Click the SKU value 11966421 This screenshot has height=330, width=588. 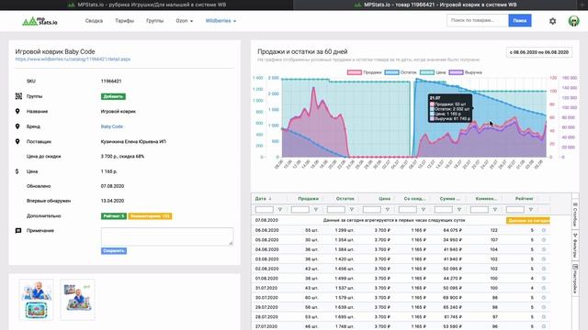111,82
